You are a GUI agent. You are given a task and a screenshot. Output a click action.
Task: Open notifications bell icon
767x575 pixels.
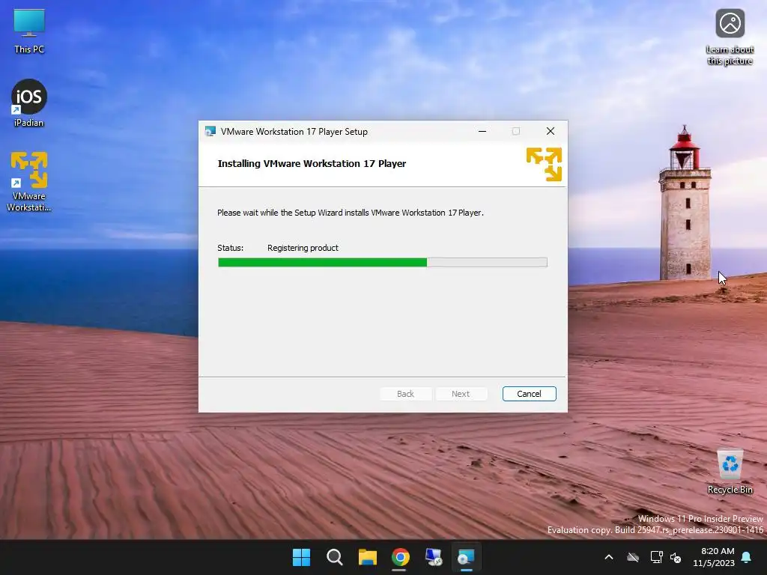point(747,557)
